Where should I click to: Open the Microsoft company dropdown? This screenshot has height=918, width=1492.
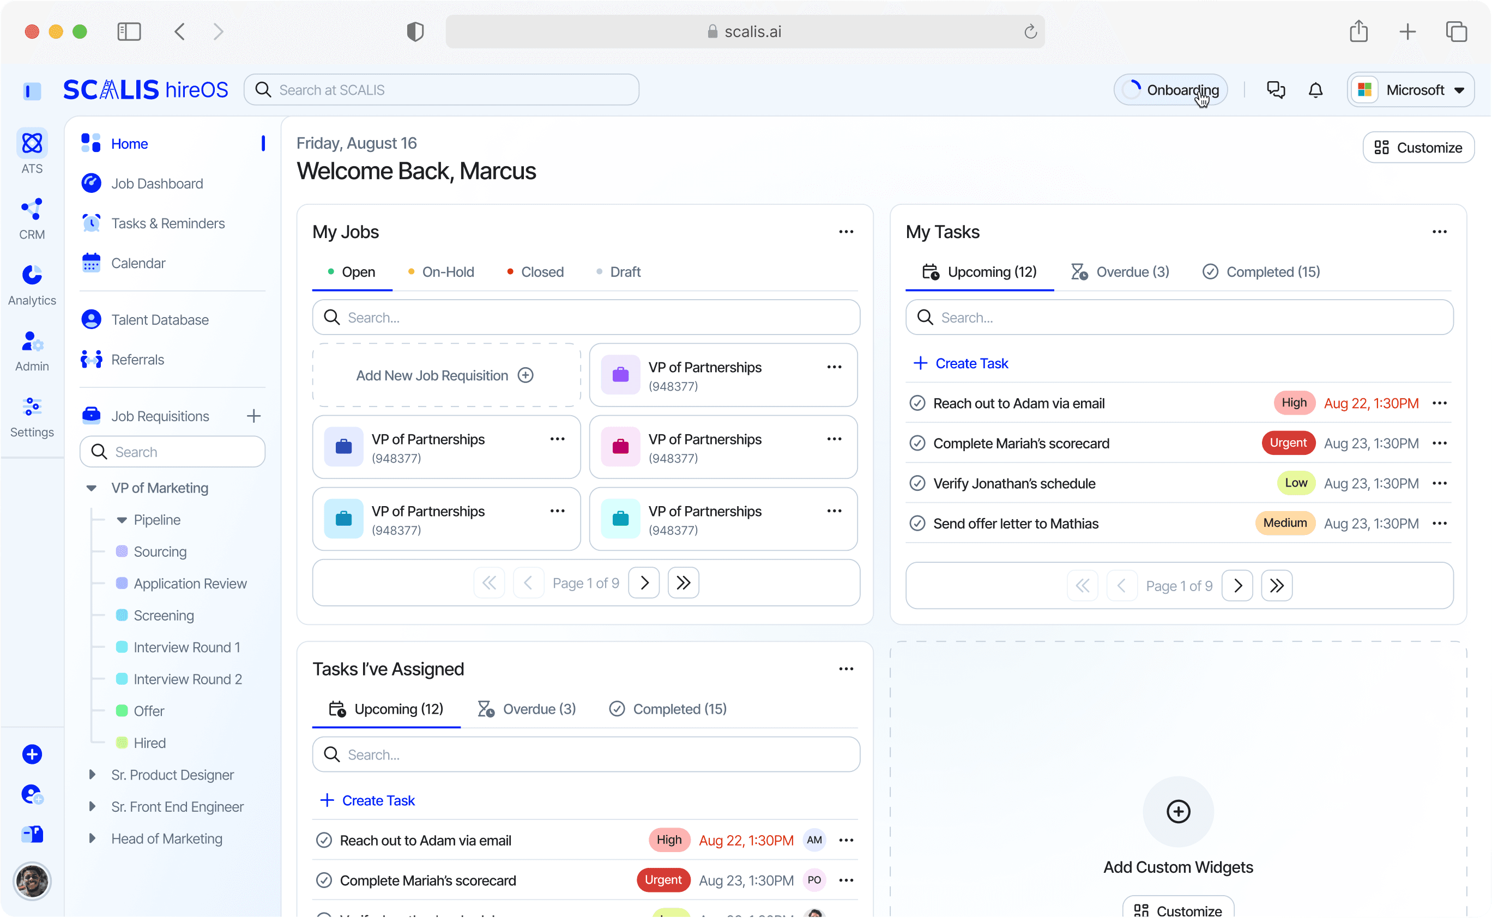coord(1411,90)
